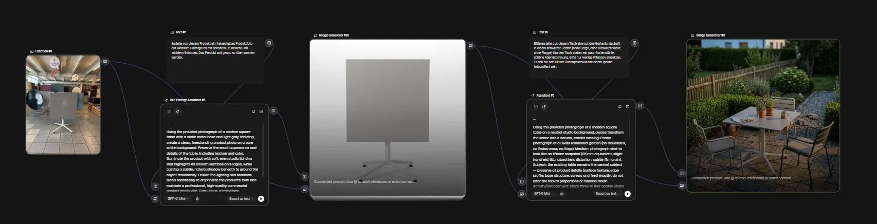Click the scrollbar in Assistant #6 text
This screenshot has width=877, height=224.
630,127
